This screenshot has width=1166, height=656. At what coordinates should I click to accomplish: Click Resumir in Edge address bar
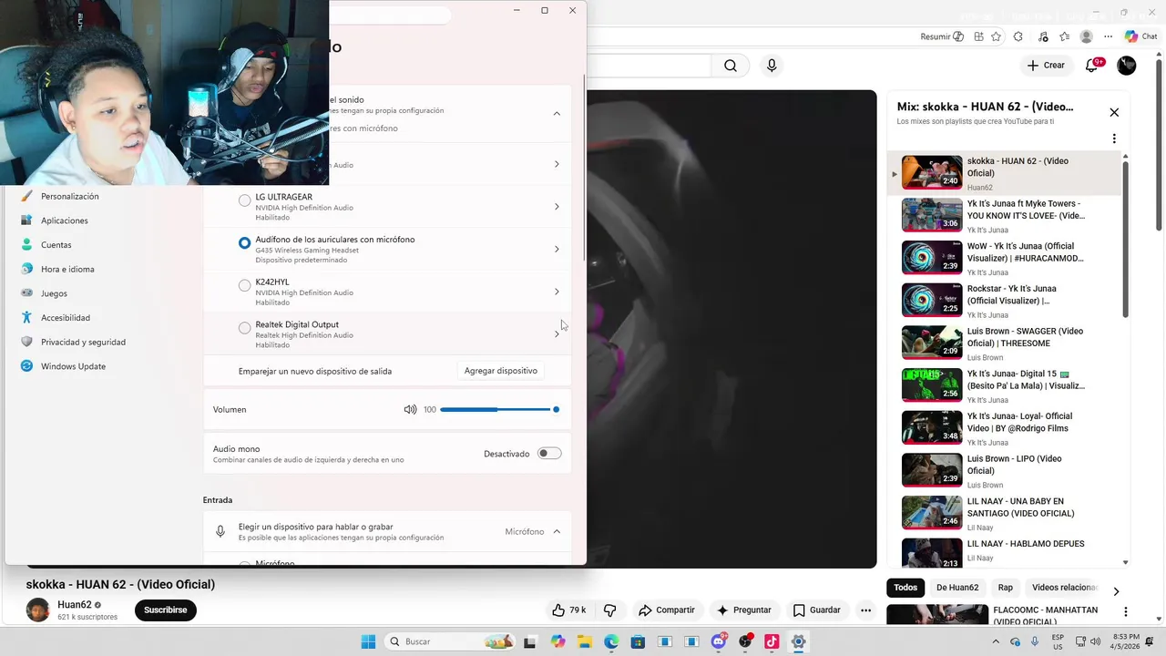tap(942, 36)
